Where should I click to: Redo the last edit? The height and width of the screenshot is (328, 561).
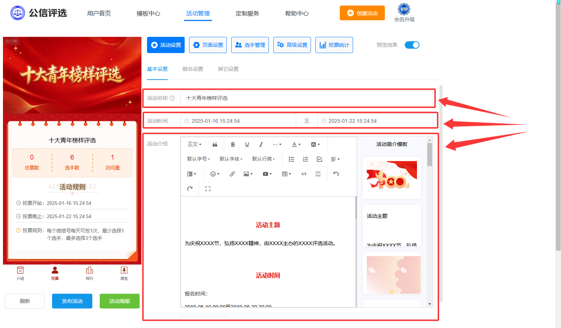click(190, 189)
